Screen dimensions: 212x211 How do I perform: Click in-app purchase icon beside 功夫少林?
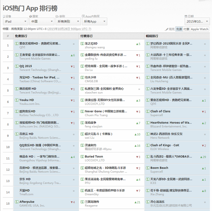tap(82, 78)
